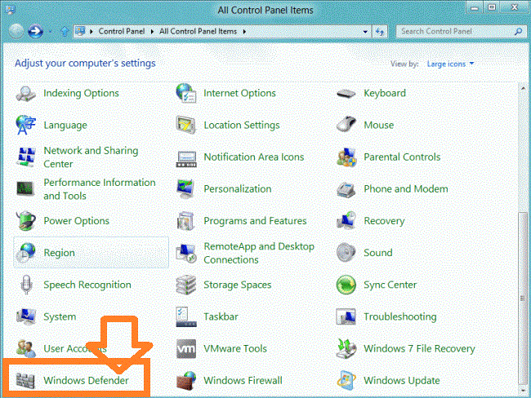Expand the chevron before Control Panel breadcrumb
Viewport: 531px width, 398px height.
pyautogui.click(x=91, y=32)
